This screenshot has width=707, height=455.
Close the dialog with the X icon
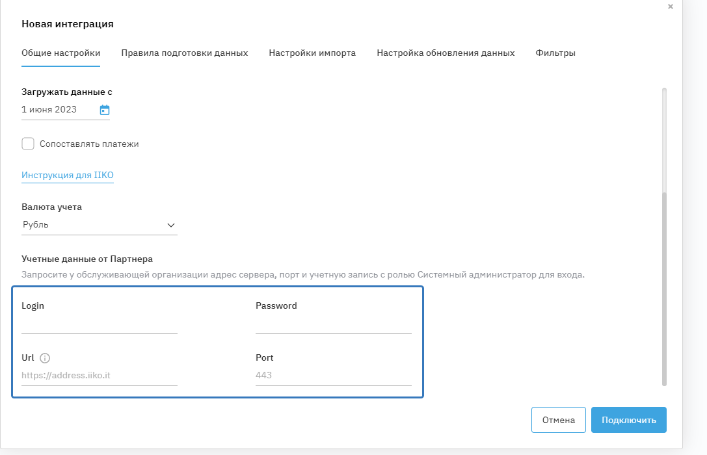(x=671, y=6)
